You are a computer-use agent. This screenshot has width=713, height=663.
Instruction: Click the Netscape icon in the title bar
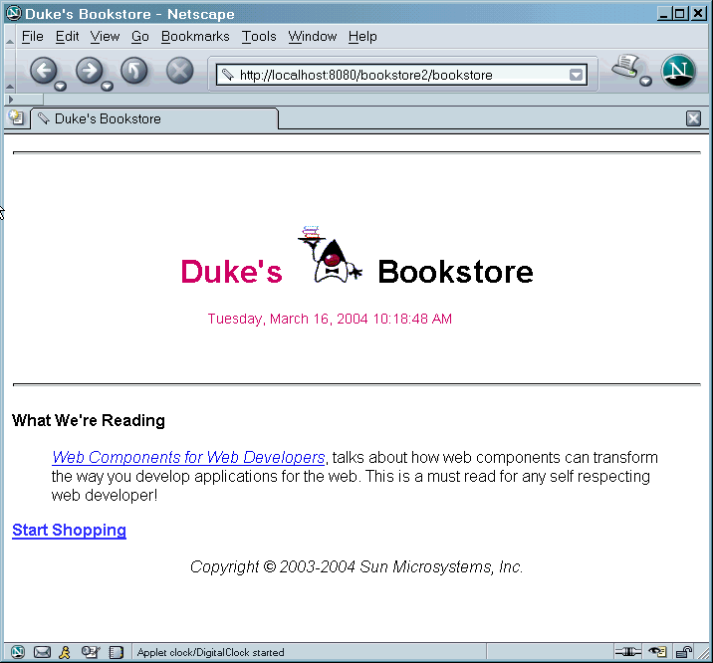pyautogui.click(x=14, y=13)
